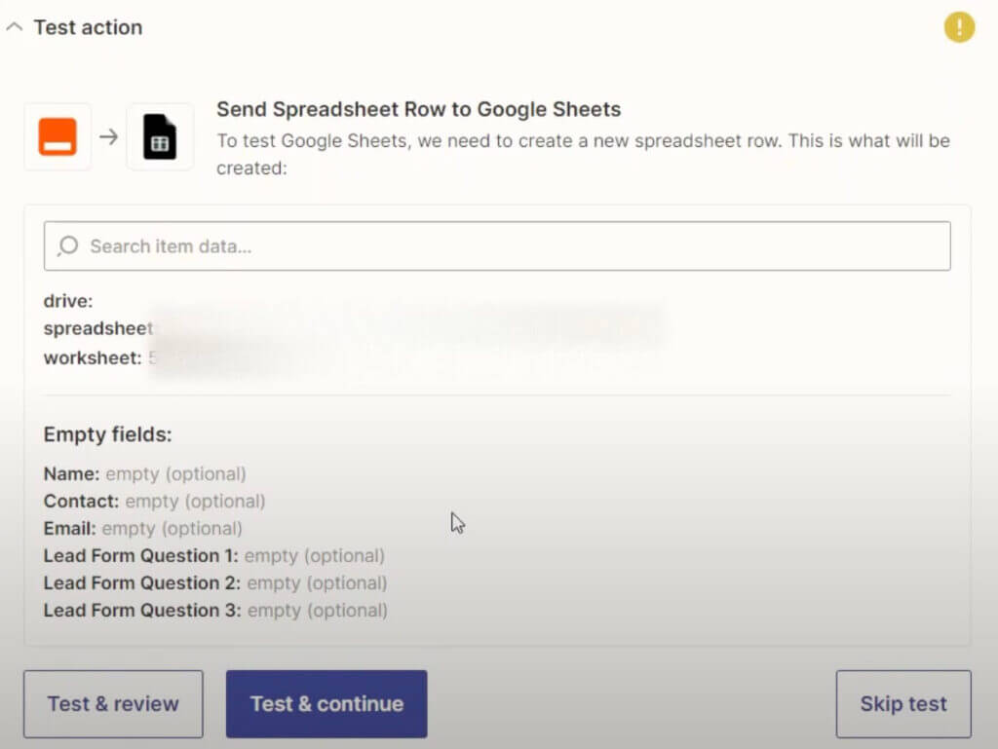
Task: Click the Google Sheets app icon
Action: tap(159, 136)
